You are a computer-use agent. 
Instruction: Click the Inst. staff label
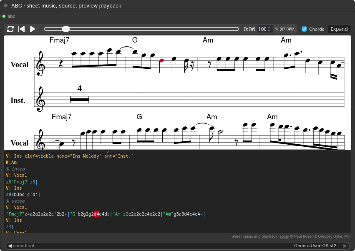coord(18,100)
